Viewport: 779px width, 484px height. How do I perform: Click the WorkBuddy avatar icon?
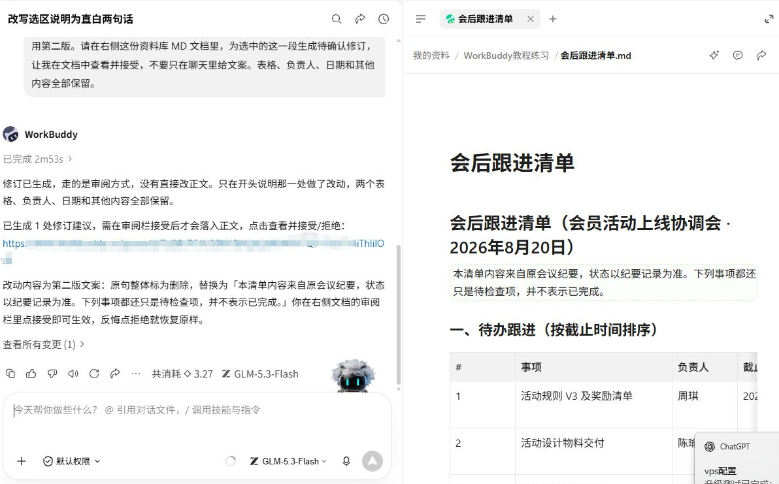click(10, 134)
